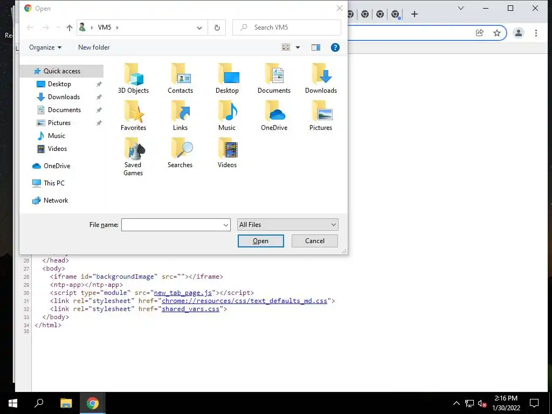This screenshot has height=414, width=552.
Task: Switch to Chrome from the taskbar
Action: (93, 403)
